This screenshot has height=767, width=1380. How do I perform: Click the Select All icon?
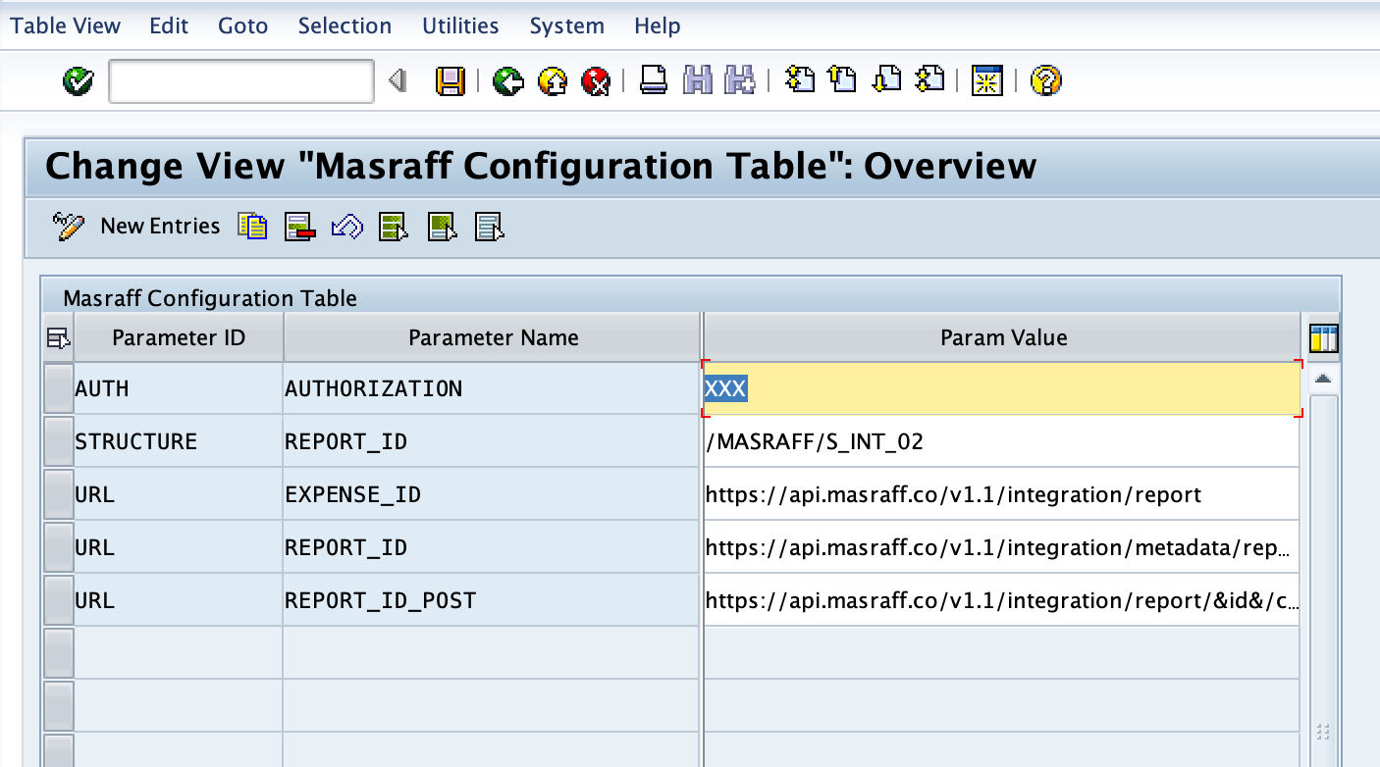tap(395, 227)
